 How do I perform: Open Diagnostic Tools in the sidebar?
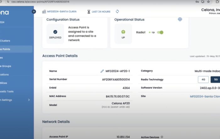(7, 91)
